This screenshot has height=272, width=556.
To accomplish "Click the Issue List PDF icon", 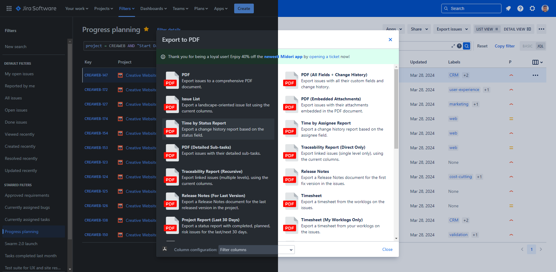I will point(171,104).
